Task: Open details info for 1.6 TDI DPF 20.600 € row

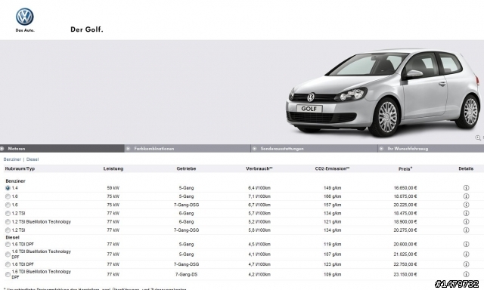Action: pos(466,244)
